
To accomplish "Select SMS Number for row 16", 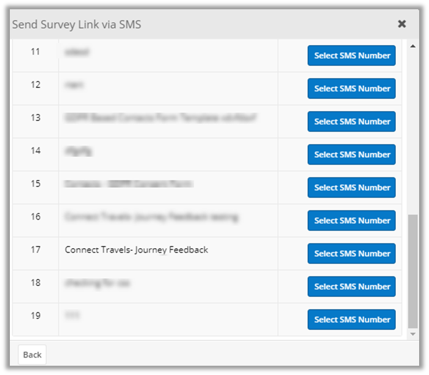I will tap(351, 221).
